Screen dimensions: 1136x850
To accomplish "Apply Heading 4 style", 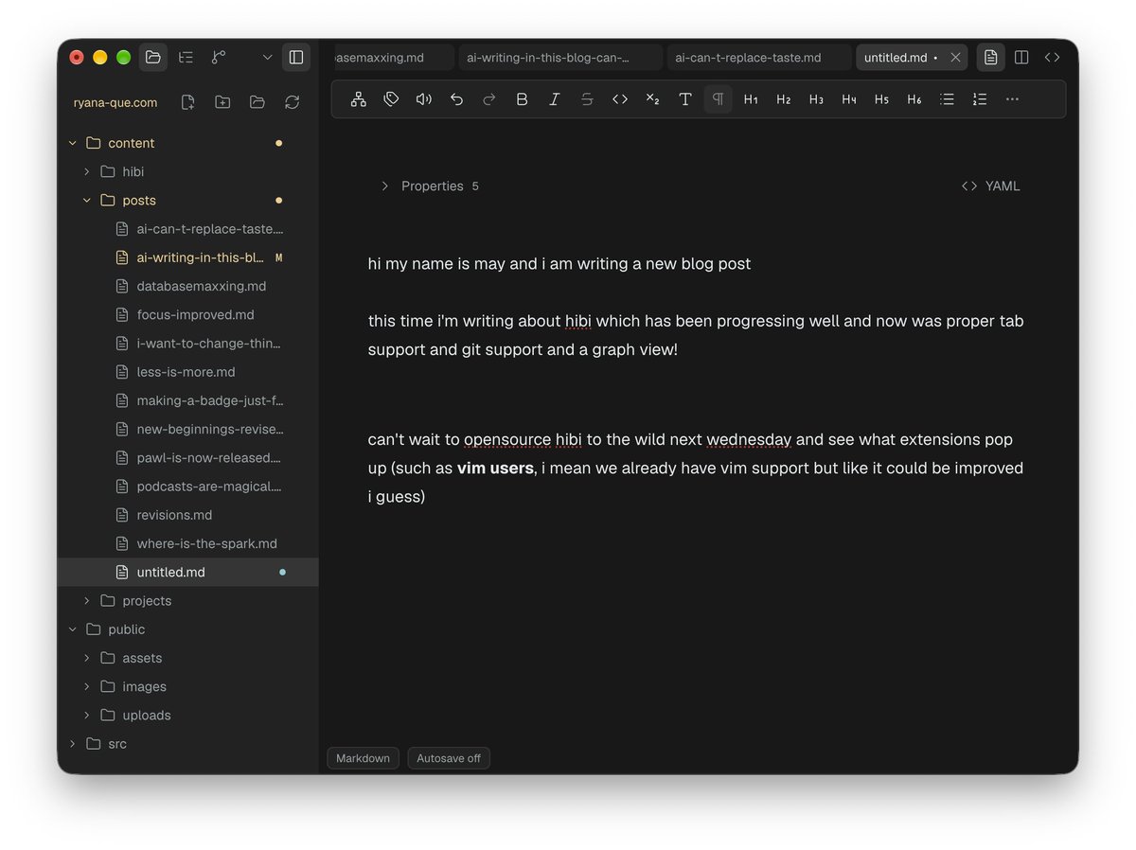I will click(849, 99).
